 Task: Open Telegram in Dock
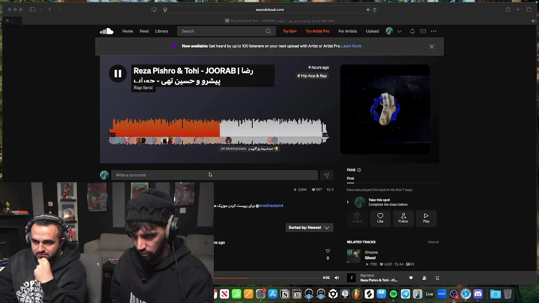click(x=406, y=294)
